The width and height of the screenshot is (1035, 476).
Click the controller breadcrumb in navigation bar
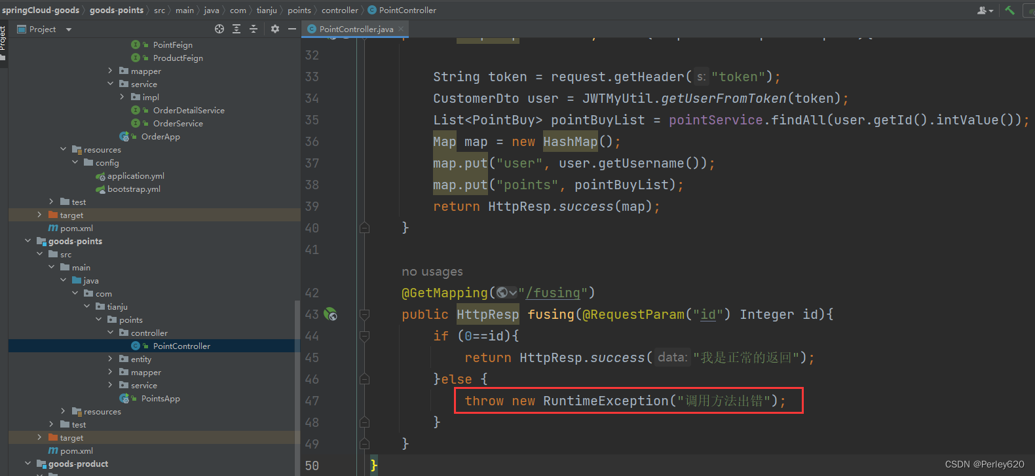tap(340, 10)
